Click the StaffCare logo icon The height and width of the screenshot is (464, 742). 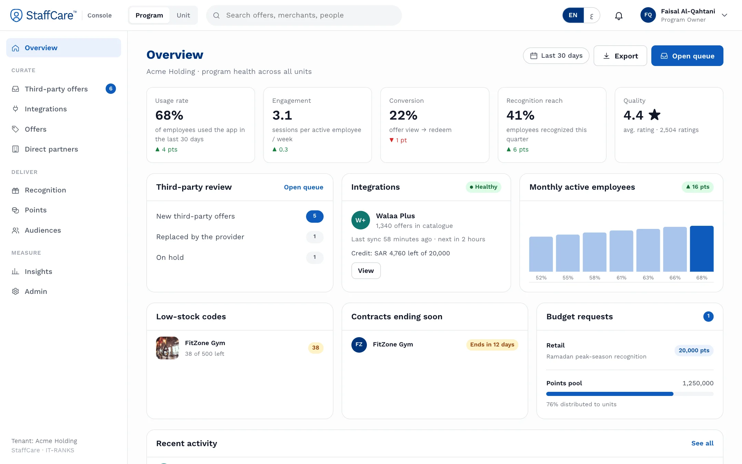[16, 15]
